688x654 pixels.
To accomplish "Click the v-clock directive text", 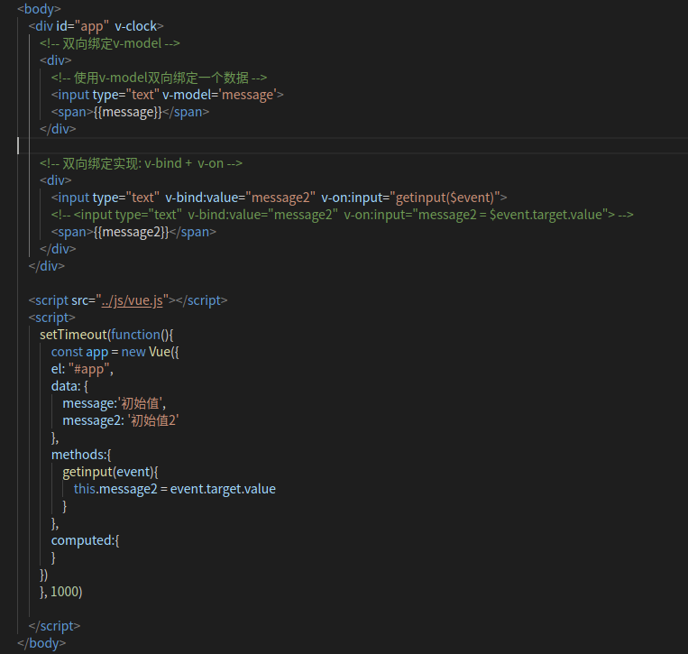I will point(135,26).
